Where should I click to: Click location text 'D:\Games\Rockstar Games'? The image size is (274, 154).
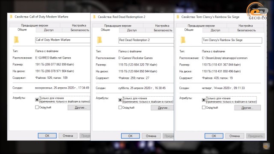point(135,58)
